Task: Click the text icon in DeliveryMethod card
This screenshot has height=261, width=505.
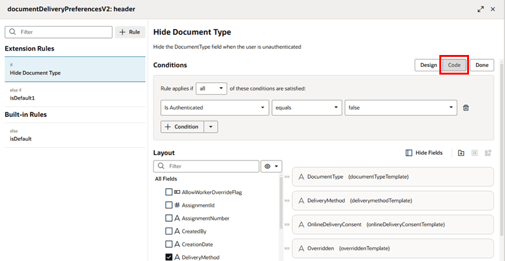Action: coord(302,201)
